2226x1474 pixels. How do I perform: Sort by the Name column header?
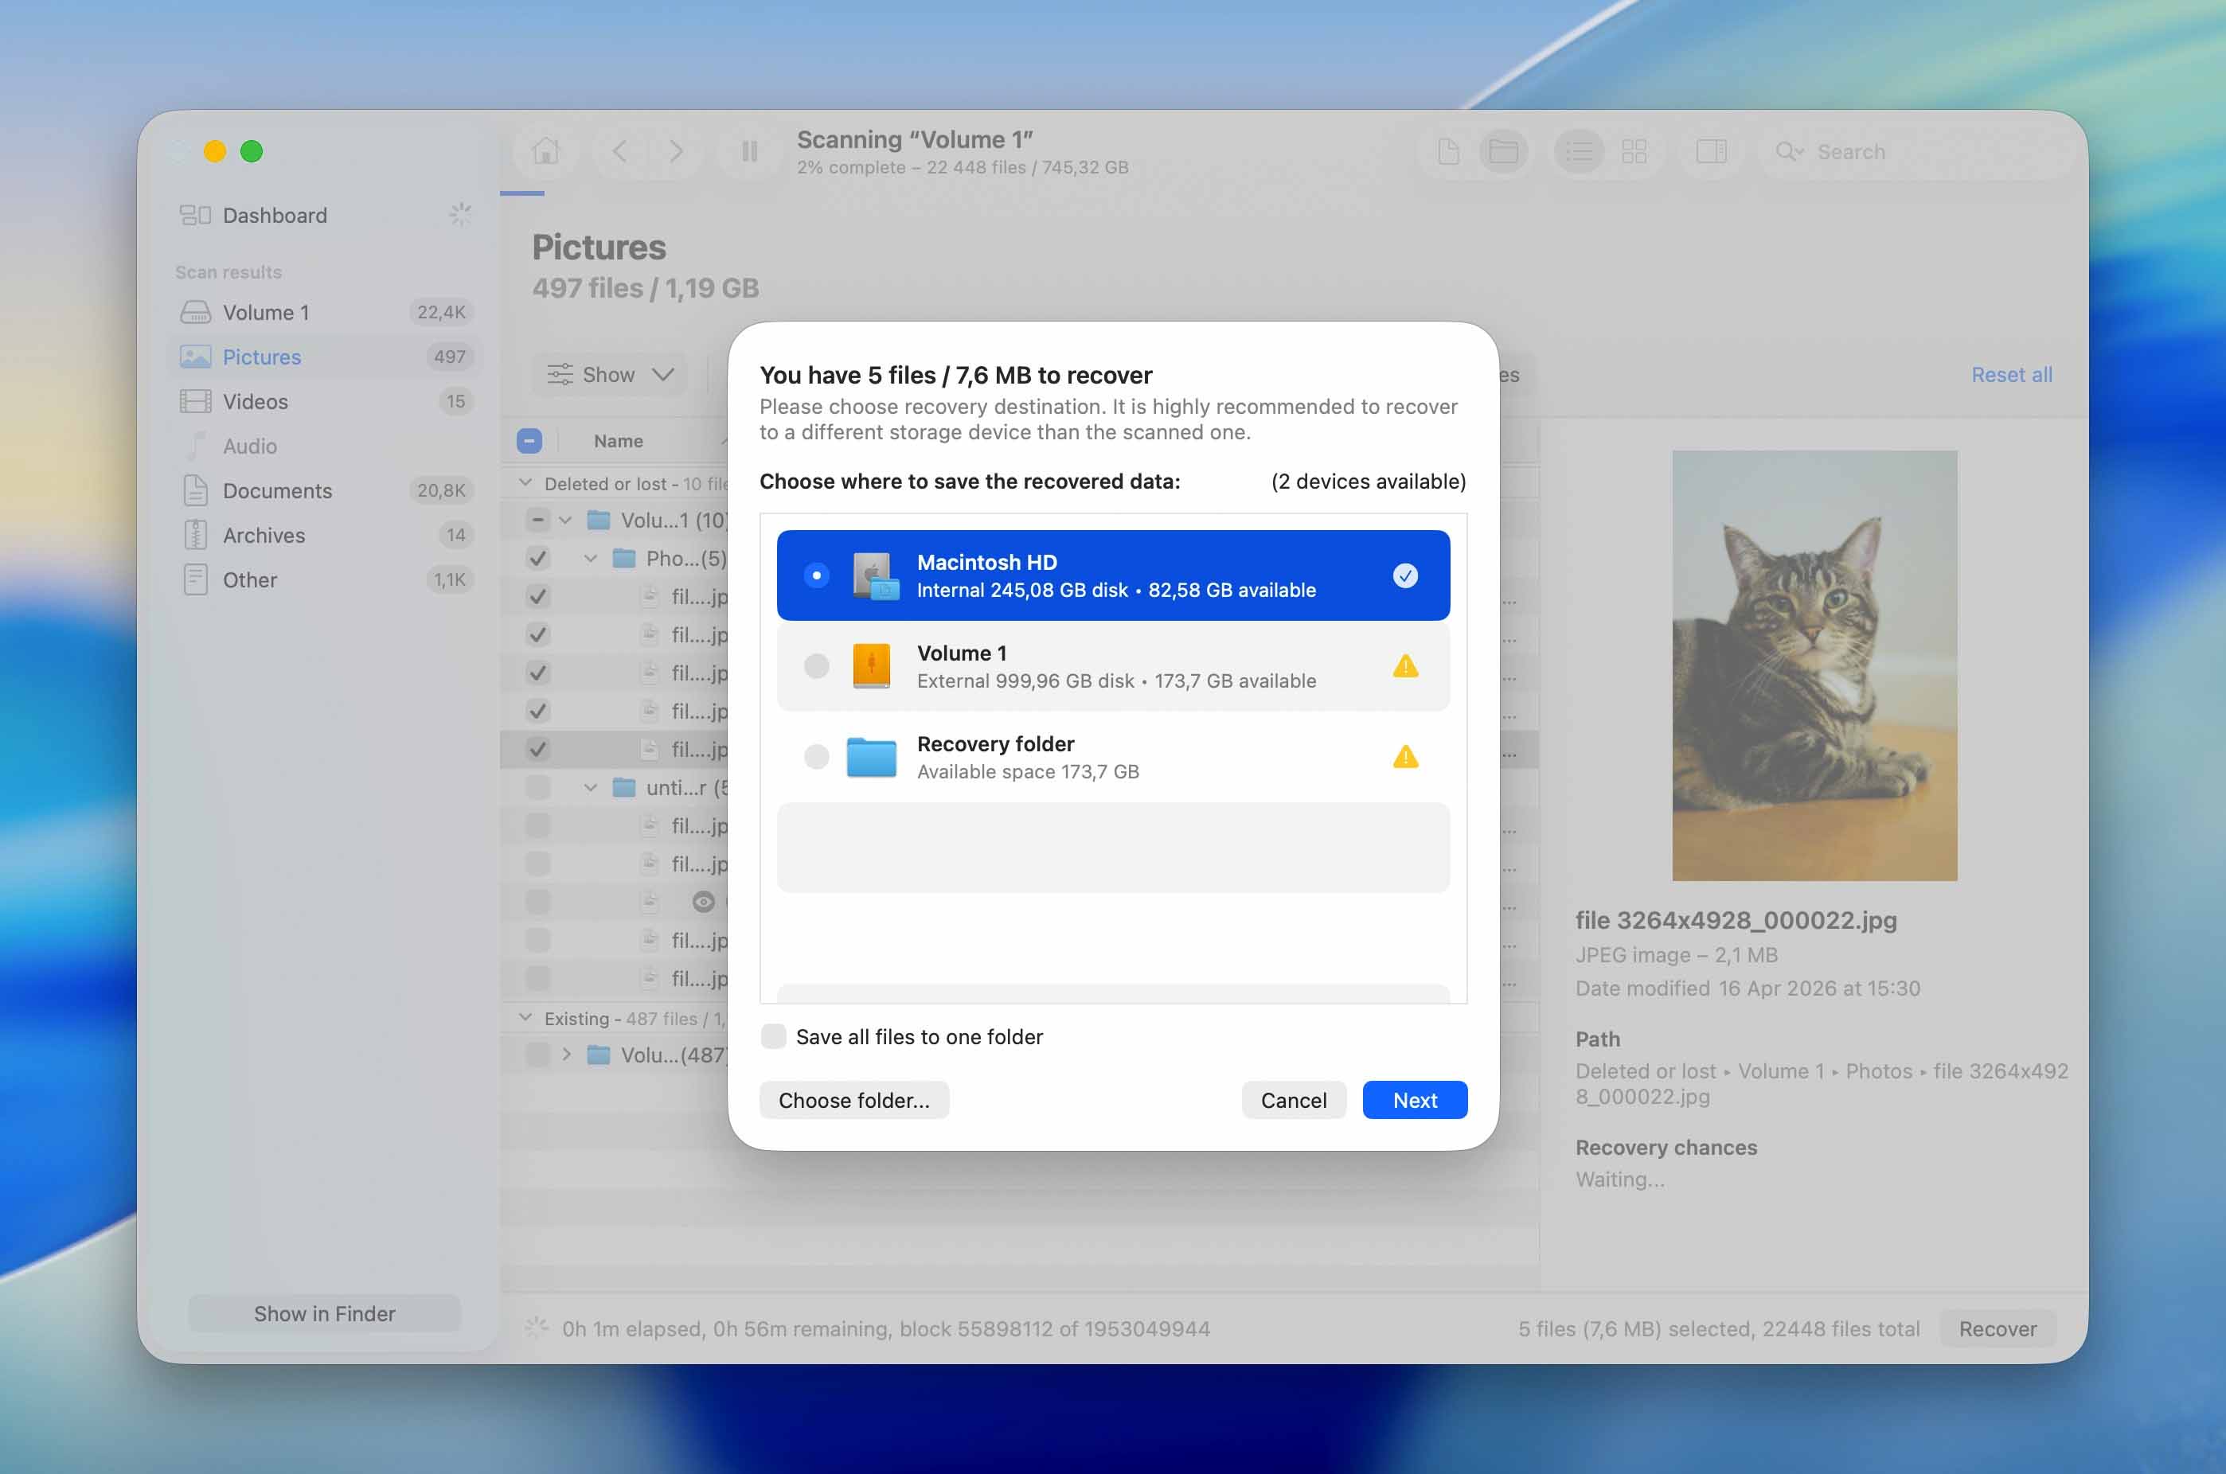click(618, 441)
